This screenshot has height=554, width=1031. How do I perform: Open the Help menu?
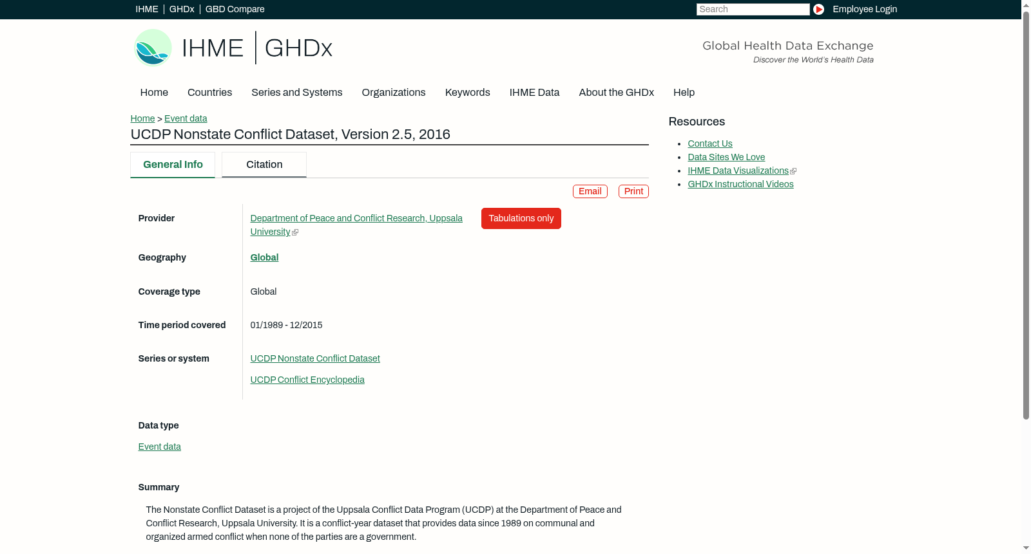(x=684, y=93)
